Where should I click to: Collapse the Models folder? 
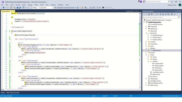pyautogui.click(x=146, y=48)
